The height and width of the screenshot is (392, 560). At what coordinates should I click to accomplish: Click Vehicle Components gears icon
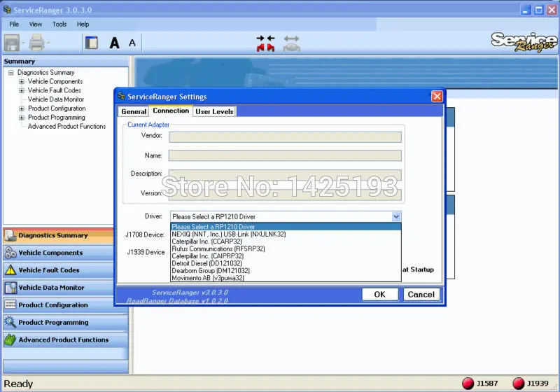(x=10, y=253)
